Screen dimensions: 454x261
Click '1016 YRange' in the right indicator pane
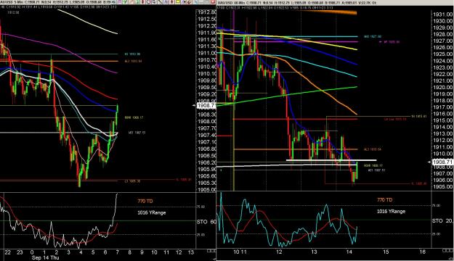tap(392, 212)
